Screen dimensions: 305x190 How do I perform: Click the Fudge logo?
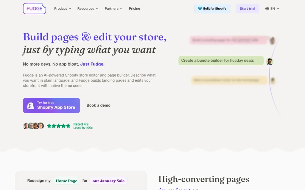point(35,9)
